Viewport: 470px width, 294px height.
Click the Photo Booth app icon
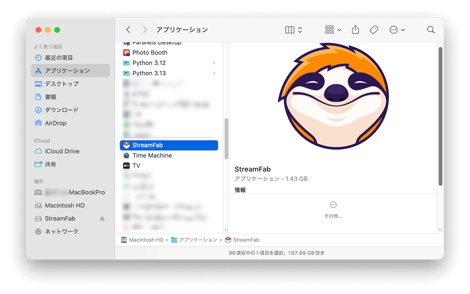[126, 52]
